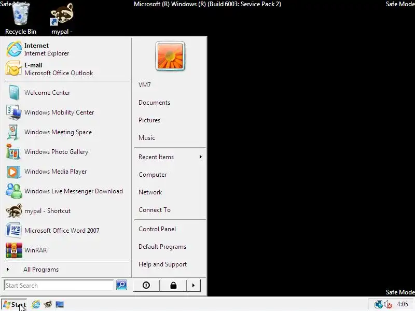Open Documents from Start menu
Image resolution: width=415 pixels, height=311 pixels.
[154, 103]
